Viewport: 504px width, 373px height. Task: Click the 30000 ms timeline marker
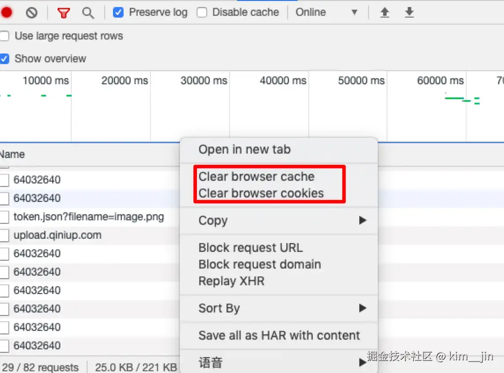click(204, 80)
